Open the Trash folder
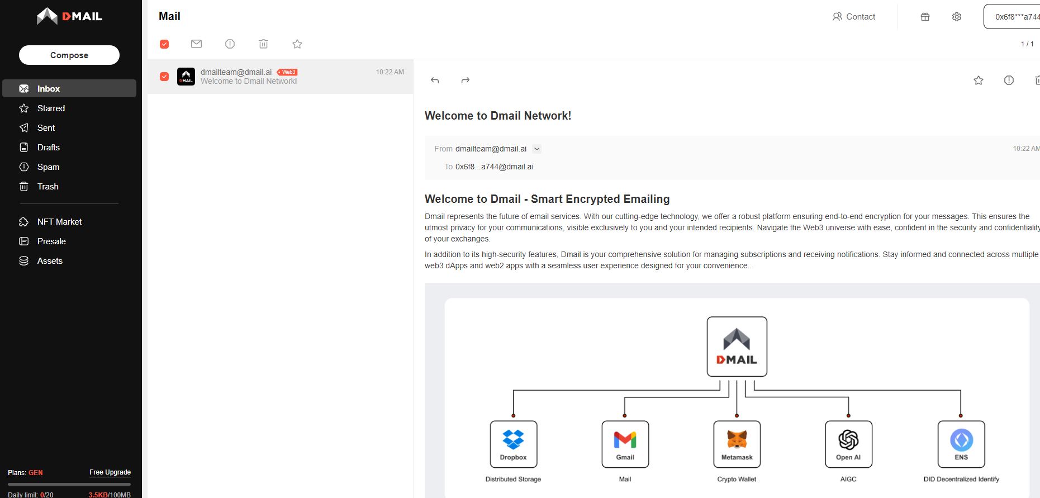Image resolution: width=1040 pixels, height=498 pixels. coord(48,186)
